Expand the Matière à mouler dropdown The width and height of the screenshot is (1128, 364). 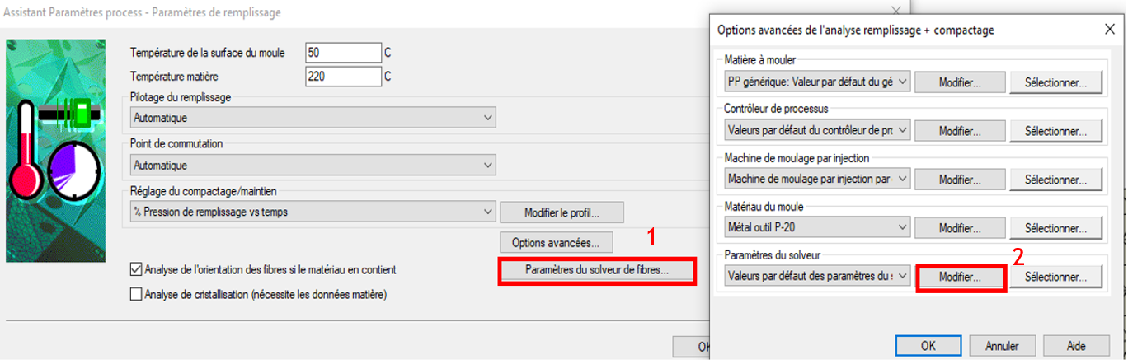tap(818, 82)
